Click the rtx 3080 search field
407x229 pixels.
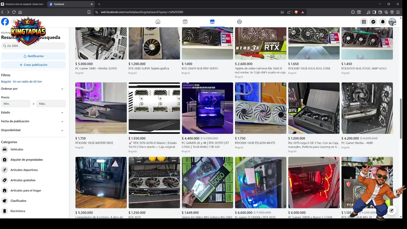click(33, 46)
